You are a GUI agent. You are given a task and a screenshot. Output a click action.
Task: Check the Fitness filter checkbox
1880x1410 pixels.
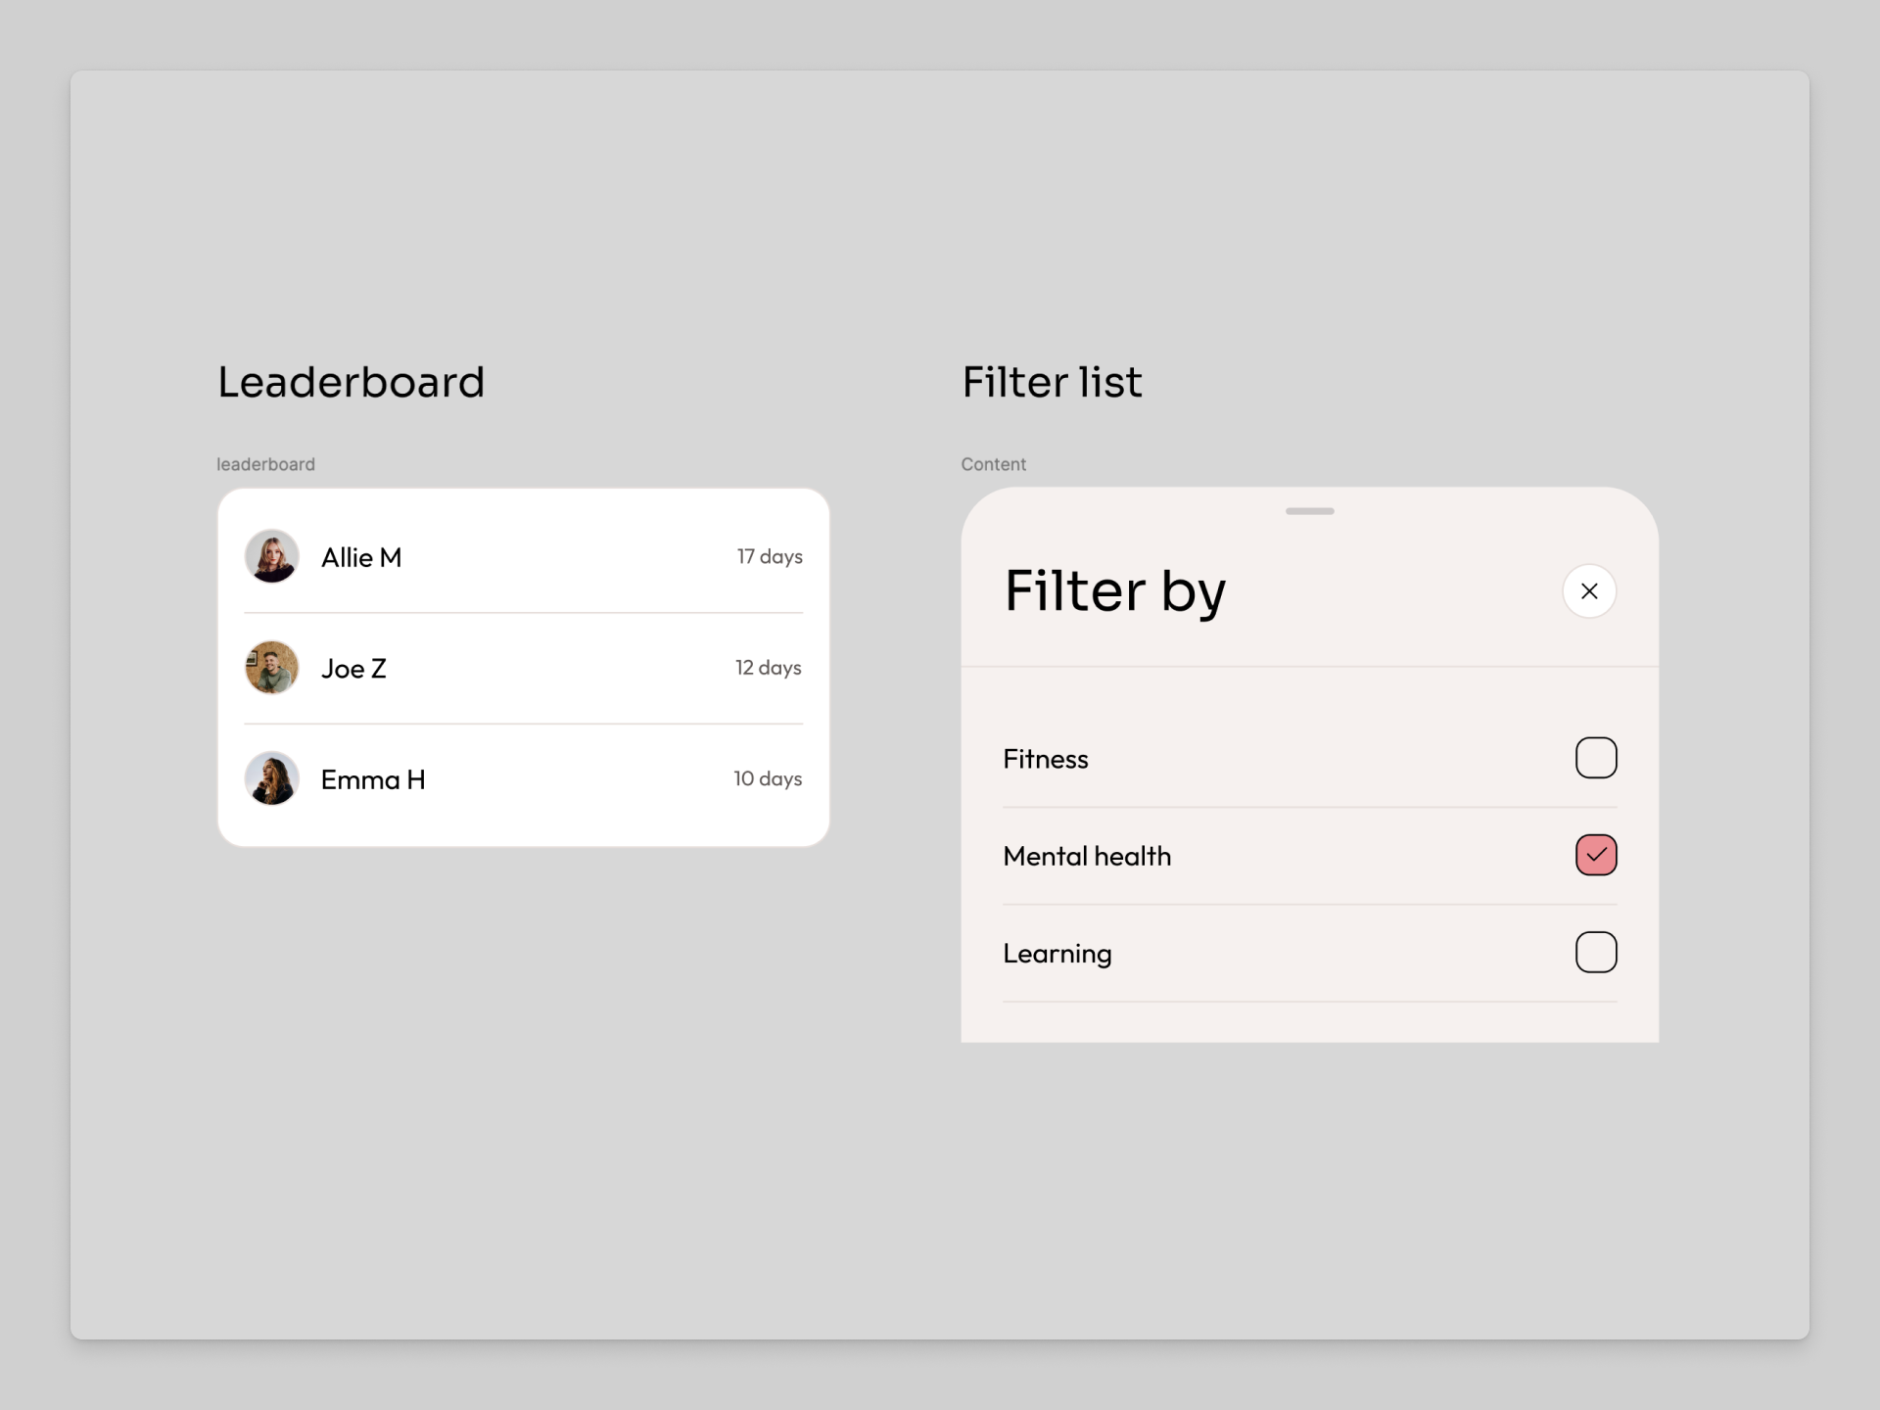pyautogui.click(x=1595, y=758)
